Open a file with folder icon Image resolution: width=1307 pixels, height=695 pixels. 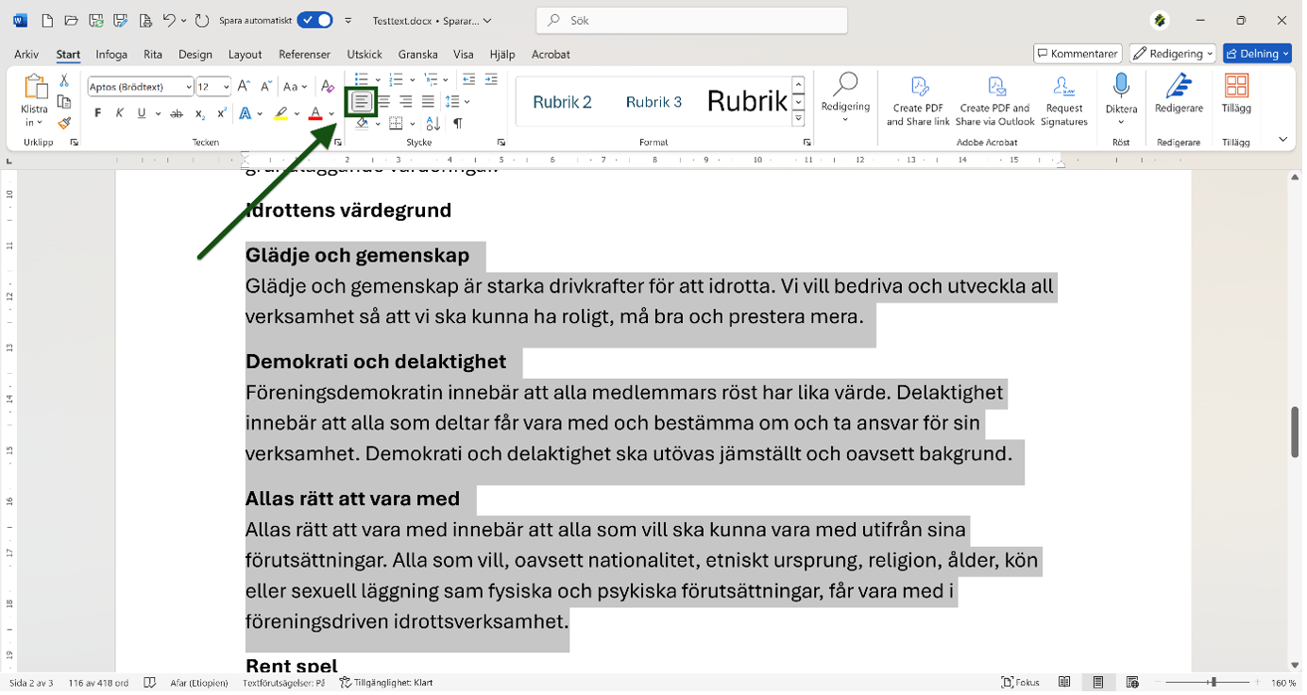click(x=73, y=20)
